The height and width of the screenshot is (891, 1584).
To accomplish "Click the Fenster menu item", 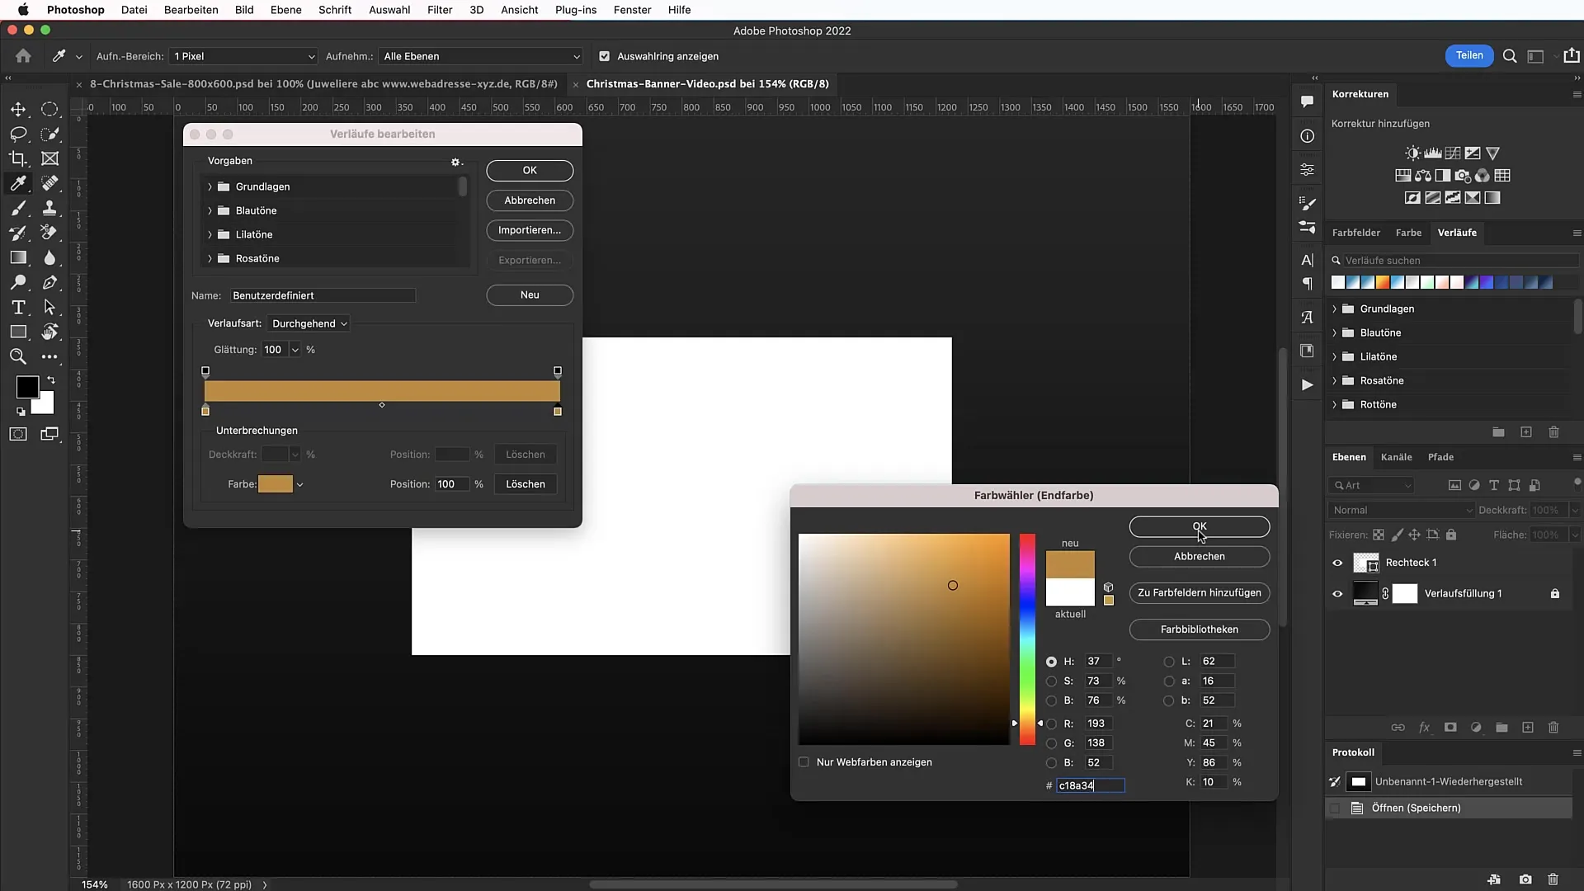I will tap(631, 10).
